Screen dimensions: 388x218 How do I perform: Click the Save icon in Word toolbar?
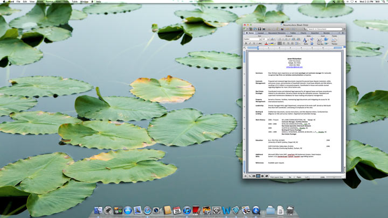tap(260, 29)
